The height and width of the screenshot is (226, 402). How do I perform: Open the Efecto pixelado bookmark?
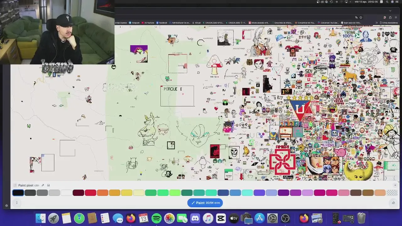(259, 23)
